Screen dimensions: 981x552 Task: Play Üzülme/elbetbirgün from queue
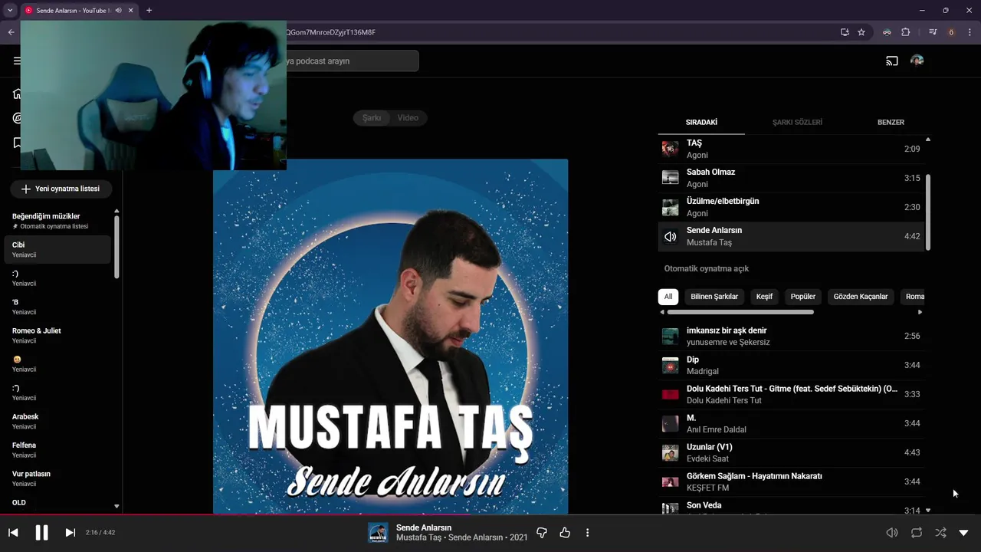(x=791, y=207)
